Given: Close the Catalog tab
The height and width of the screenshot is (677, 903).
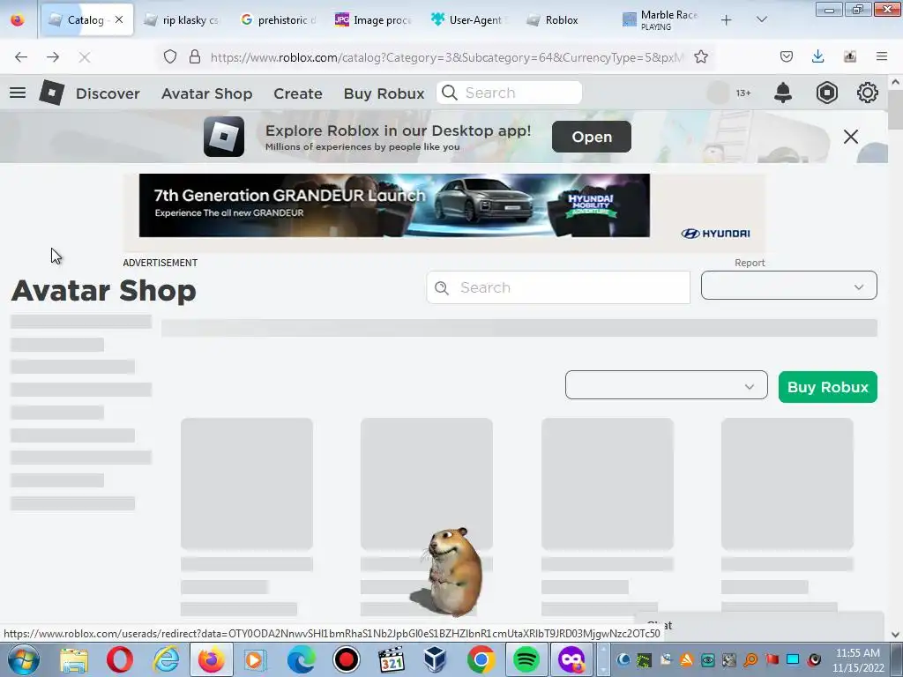Looking at the screenshot, I should click(119, 19).
